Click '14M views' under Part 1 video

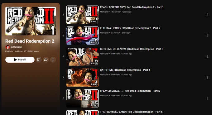pyautogui.click(x=115, y=12)
